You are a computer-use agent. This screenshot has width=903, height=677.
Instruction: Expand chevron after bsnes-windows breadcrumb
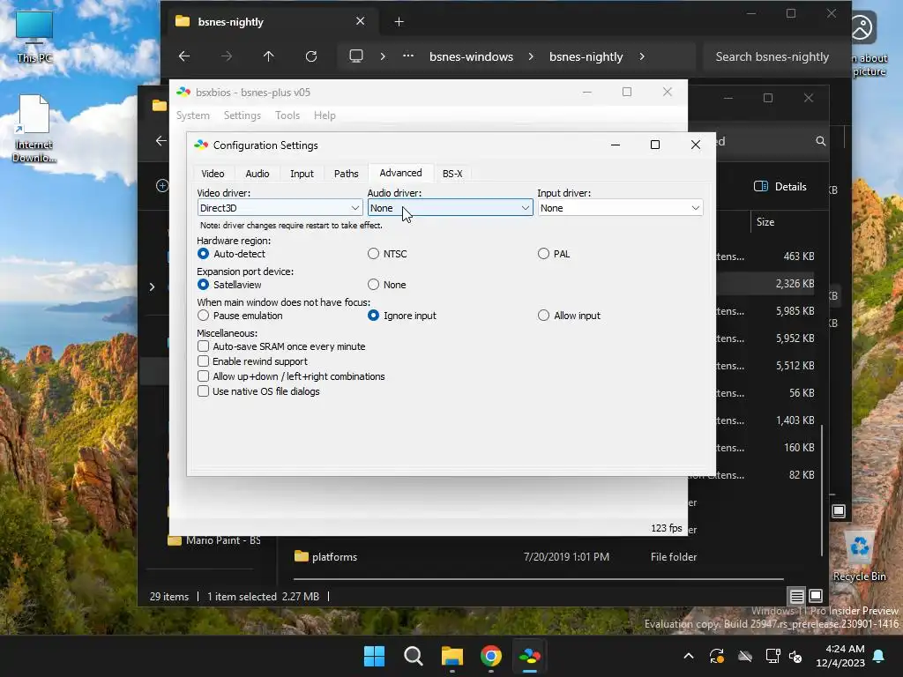coord(530,56)
